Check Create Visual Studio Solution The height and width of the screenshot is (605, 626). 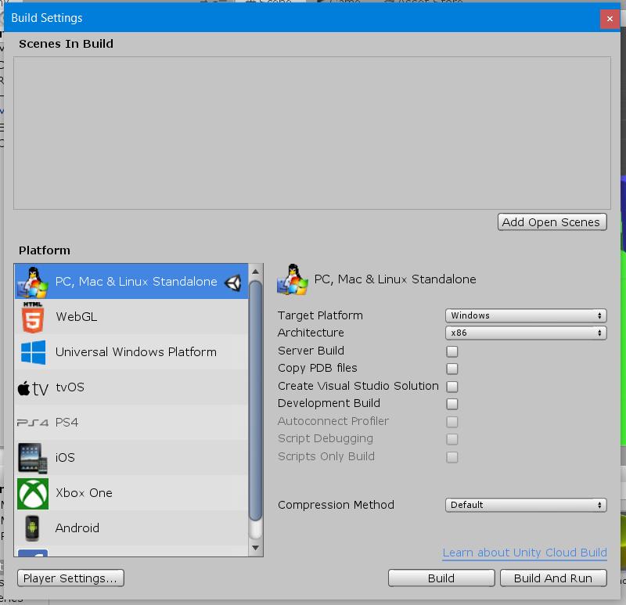pos(452,387)
